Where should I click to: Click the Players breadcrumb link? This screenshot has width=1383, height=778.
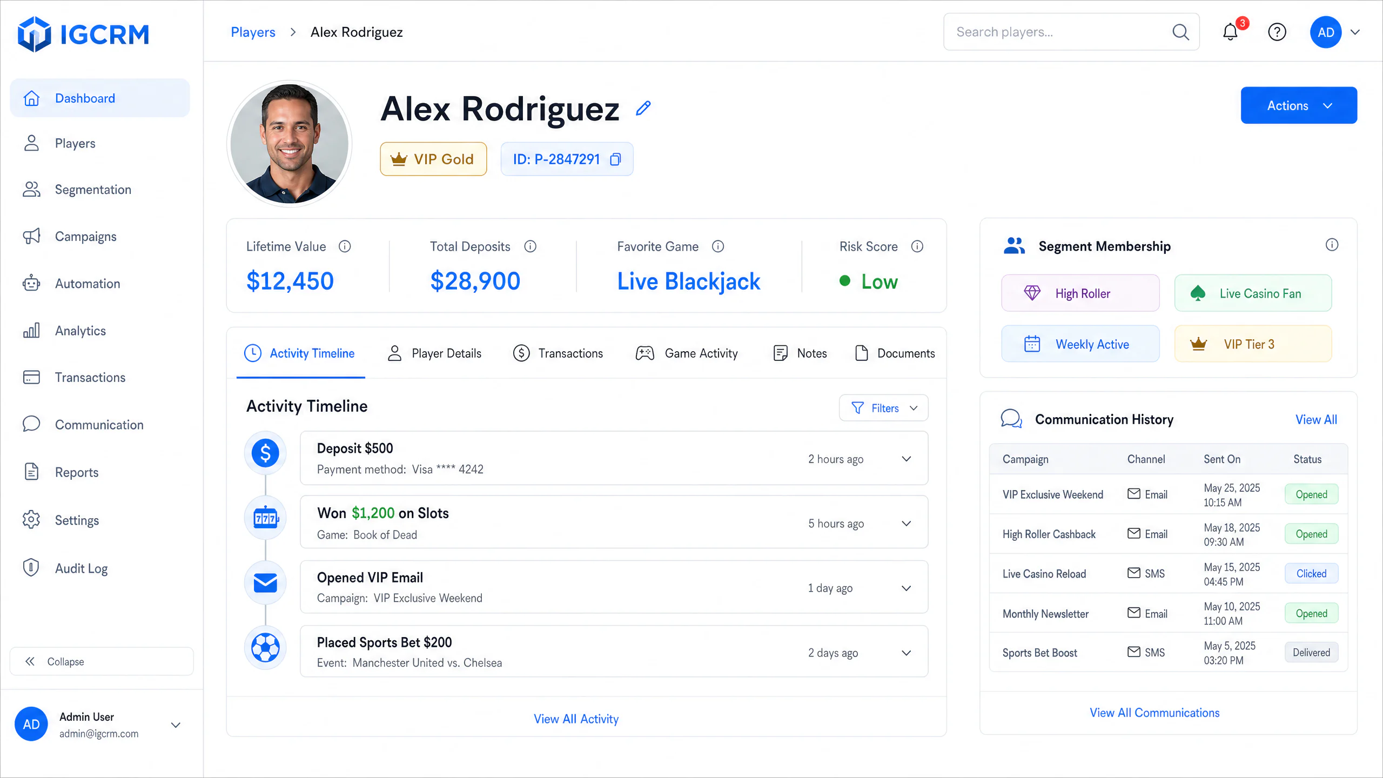pos(253,32)
